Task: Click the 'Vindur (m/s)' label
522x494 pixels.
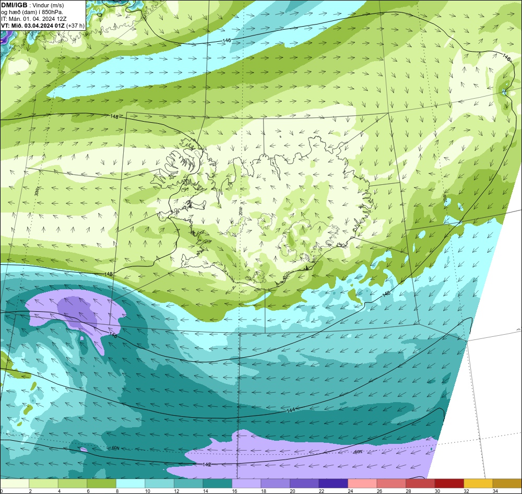Action: click(49, 5)
